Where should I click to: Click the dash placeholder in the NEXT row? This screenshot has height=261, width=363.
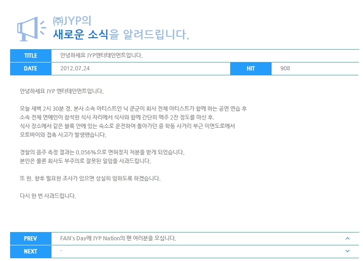point(61,251)
